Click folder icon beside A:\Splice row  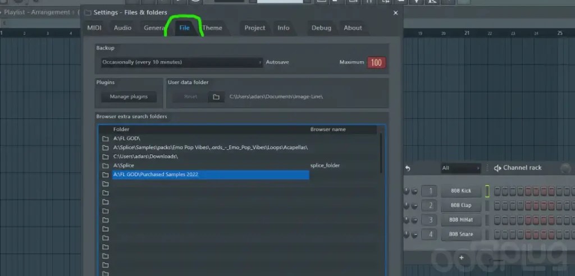pos(105,165)
